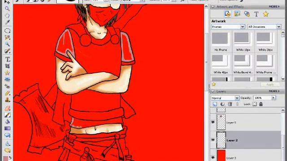Select the Cookie Cutter star tool

(x=7, y=72)
